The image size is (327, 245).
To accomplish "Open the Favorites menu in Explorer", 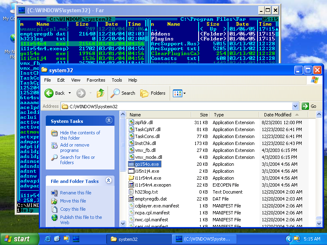I will (x=96, y=80).
